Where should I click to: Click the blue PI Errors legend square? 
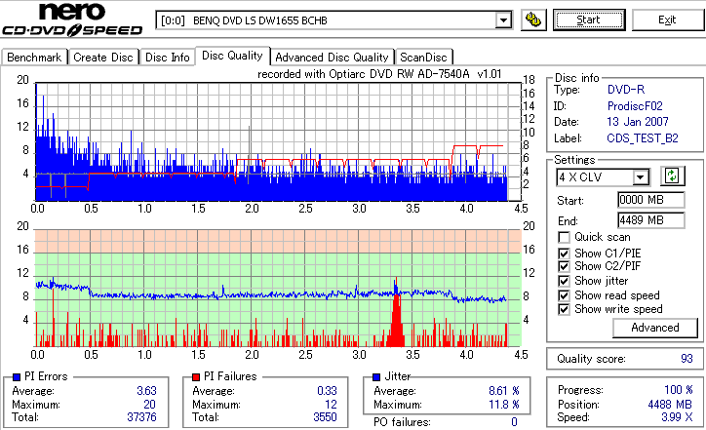17,377
